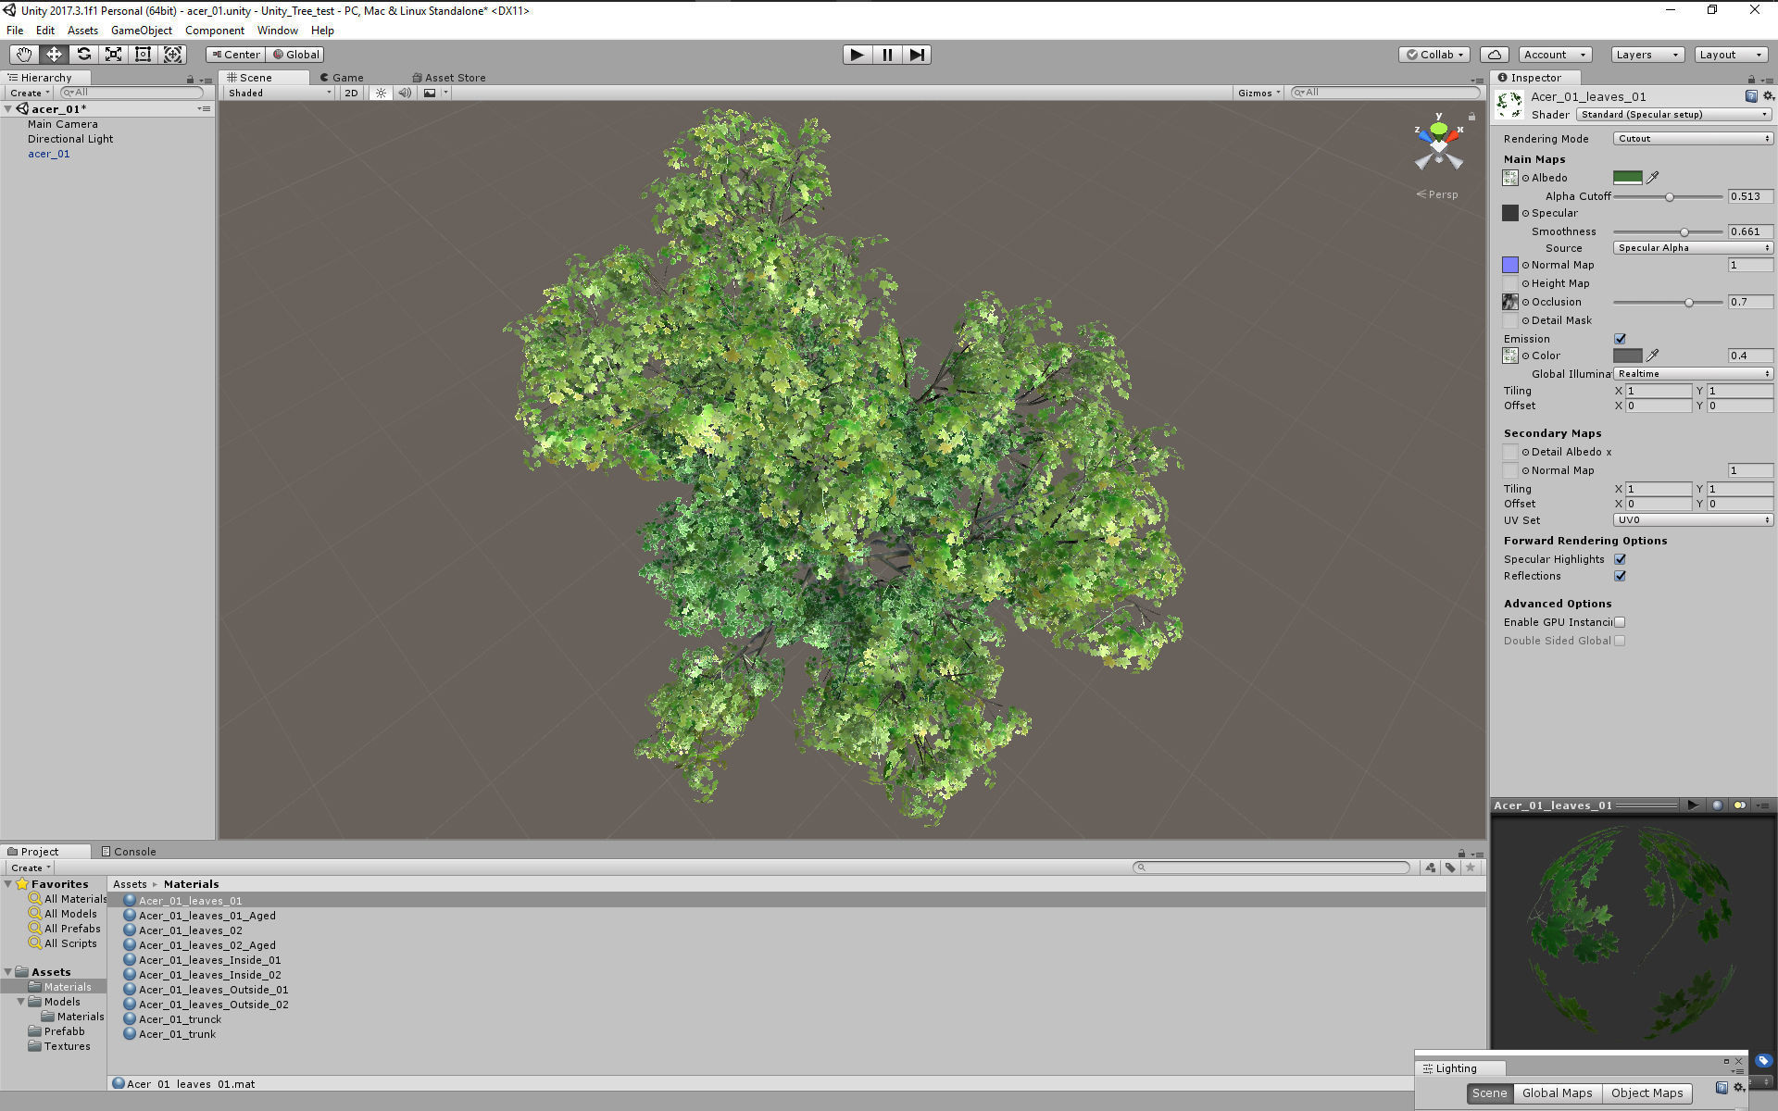Click the Step frame button

pyautogui.click(x=917, y=55)
